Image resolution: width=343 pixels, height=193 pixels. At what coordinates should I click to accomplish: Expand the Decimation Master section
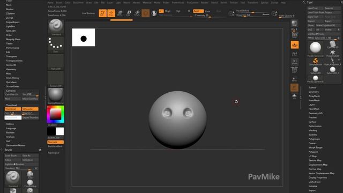16,145
